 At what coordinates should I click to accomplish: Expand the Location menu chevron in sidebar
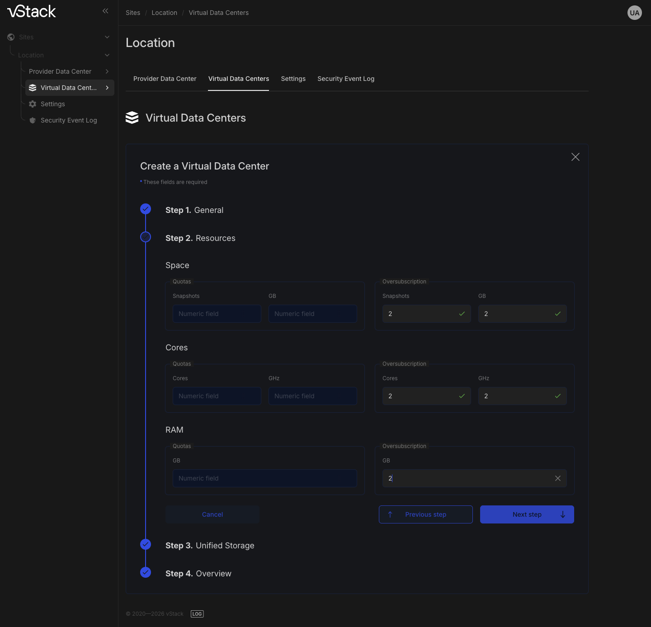[107, 55]
